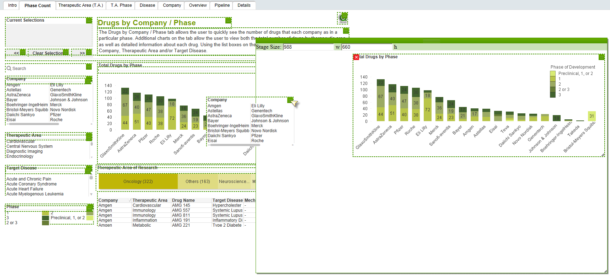The image size is (610, 275).
Task: Click horizontal scrollbar of the floating Company list
Action: pos(235,145)
